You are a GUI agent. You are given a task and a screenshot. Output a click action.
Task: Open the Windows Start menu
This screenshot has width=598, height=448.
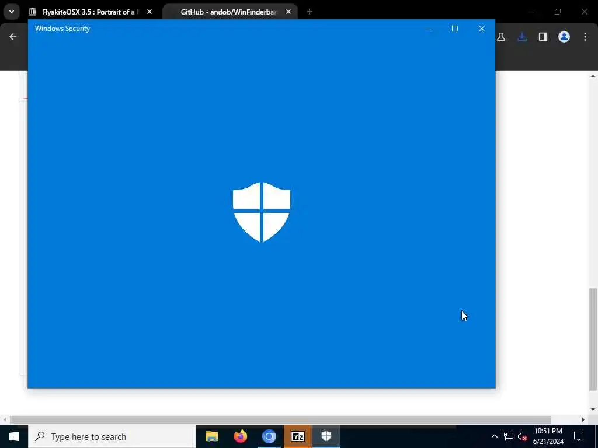(14, 436)
